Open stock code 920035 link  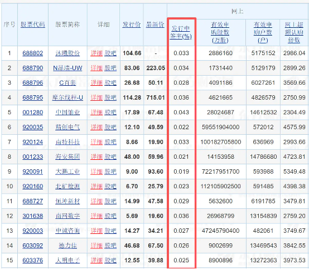33,127
